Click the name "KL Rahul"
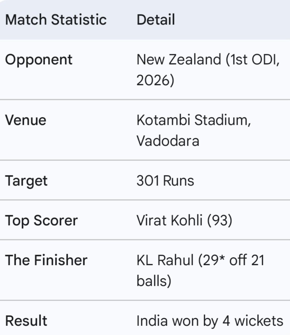290x335 pixels. (x=165, y=260)
